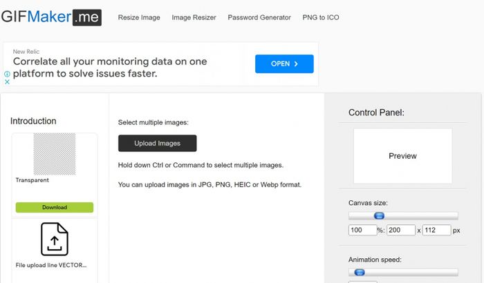Image resolution: width=484 pixels, height=283 pixels.
Task: Click the canvas height field showing 112
Action: point(436,230)
